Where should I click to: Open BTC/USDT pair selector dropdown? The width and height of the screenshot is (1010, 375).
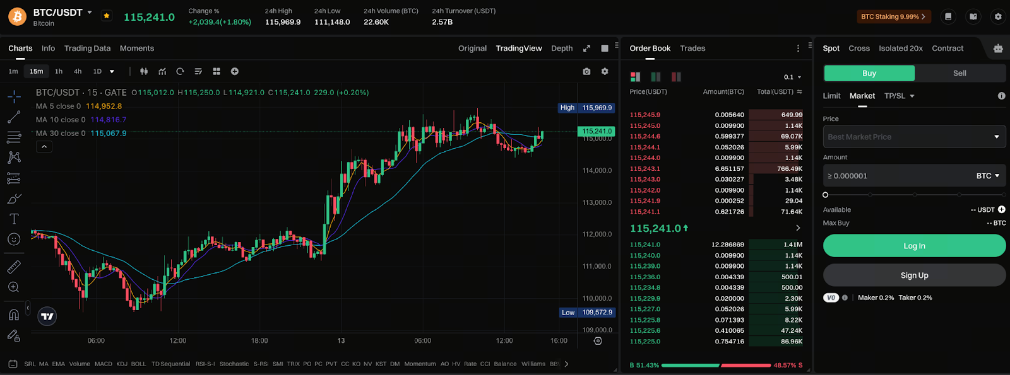(x=90, y=12)
